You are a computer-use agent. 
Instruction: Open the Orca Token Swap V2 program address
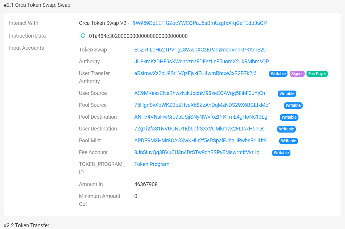click(x=199, y=23)
